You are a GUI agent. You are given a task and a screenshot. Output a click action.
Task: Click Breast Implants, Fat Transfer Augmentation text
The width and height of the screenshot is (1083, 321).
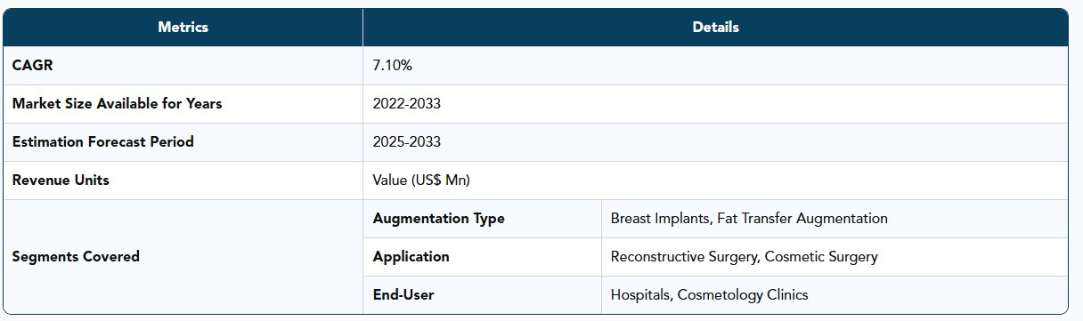click(x=749, y=218)
